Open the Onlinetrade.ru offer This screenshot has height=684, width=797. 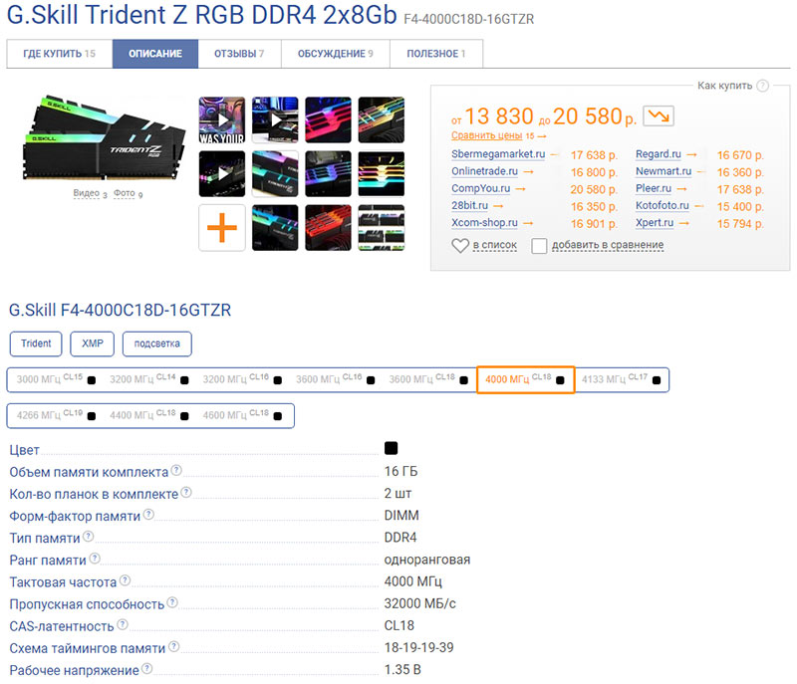pos(484,171)
